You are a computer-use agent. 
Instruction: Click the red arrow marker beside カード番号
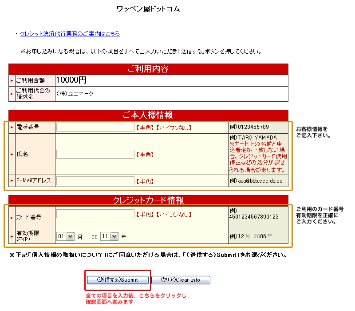click(12, 218)
